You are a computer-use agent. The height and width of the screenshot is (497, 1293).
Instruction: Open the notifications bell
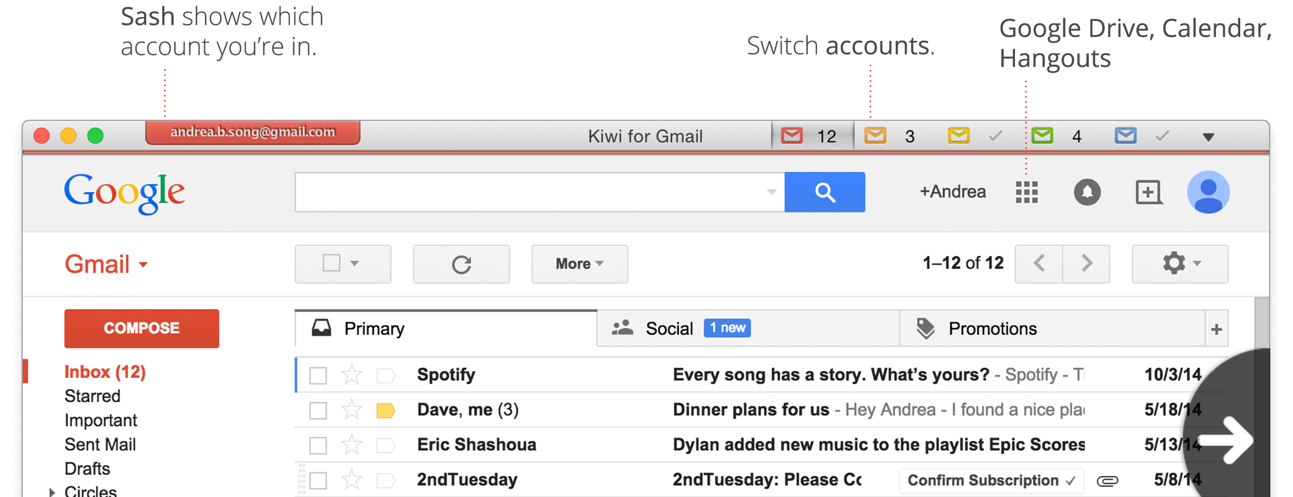pos(1087,192)
